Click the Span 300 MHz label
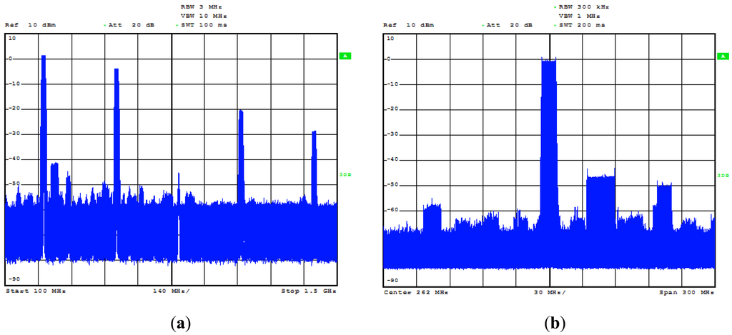732x335 pixels. 686,291
